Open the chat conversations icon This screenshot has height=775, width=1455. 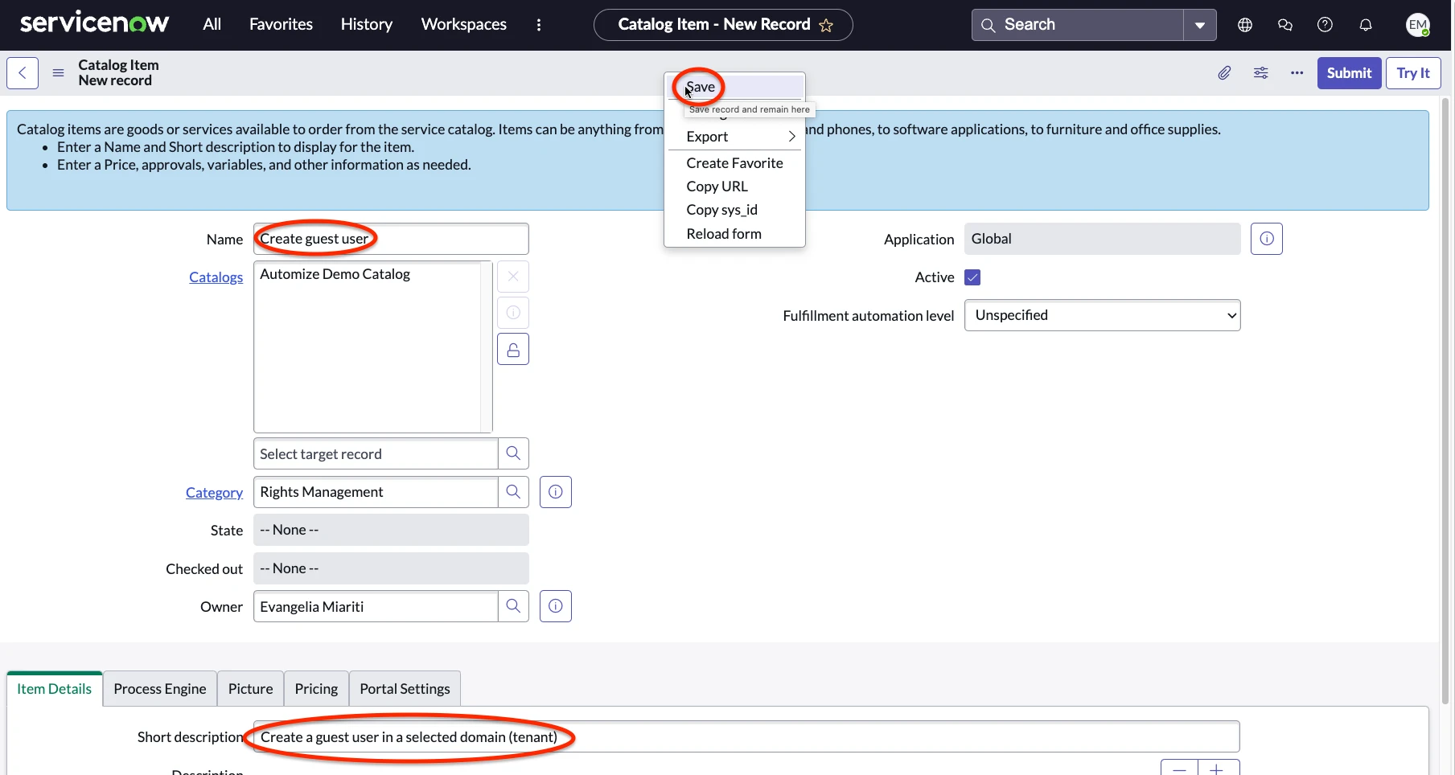1284,24
